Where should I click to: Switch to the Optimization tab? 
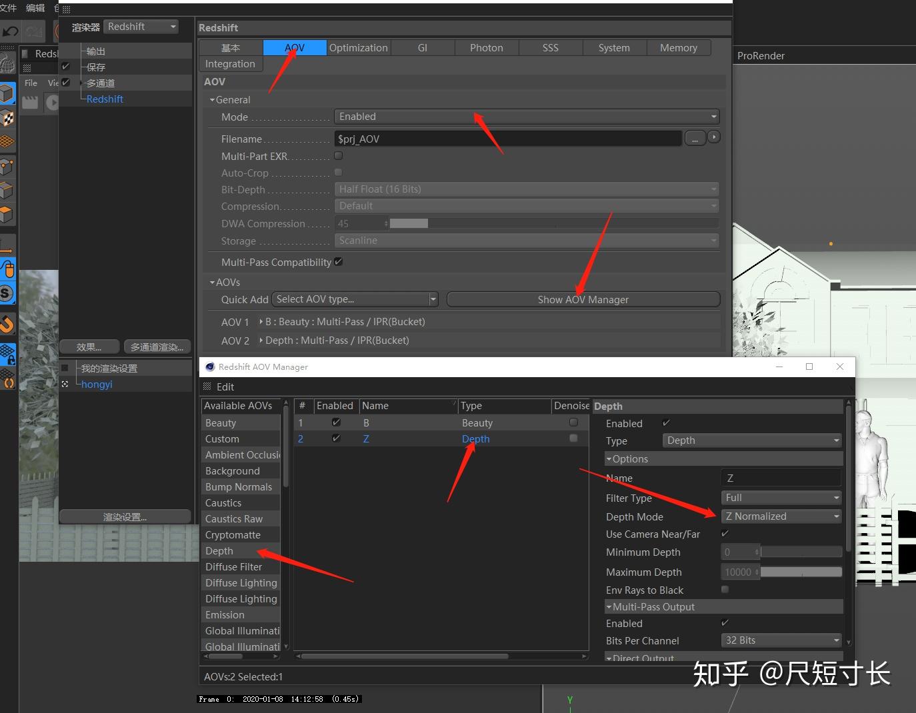point(358,47)
